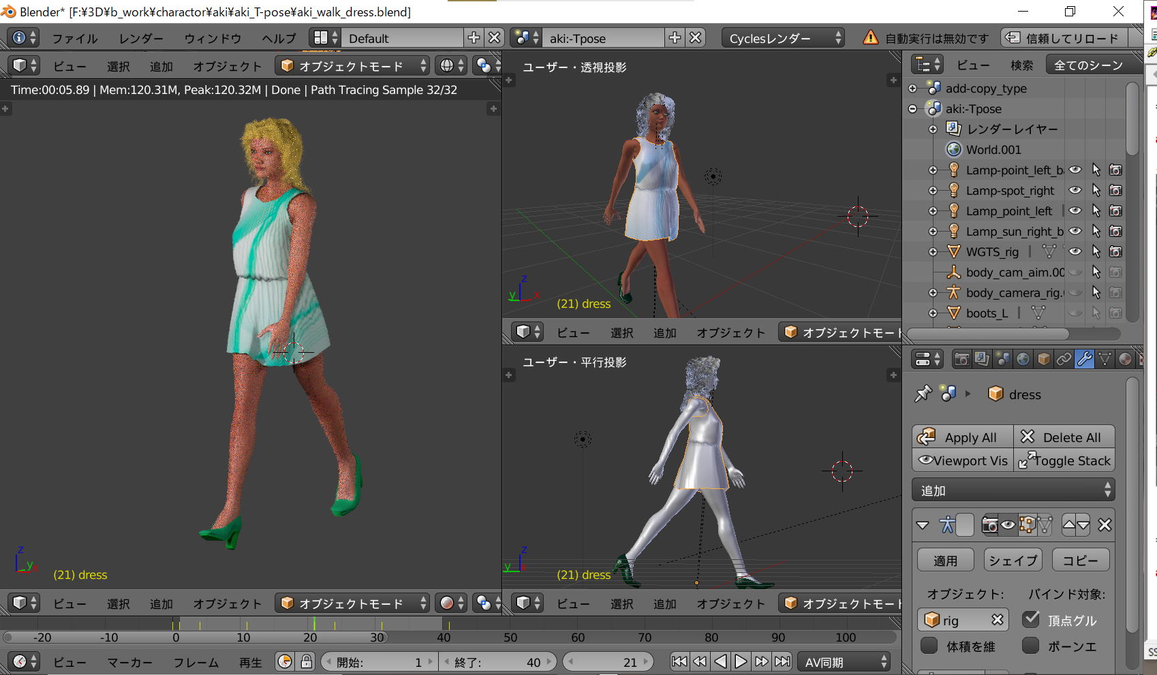This screenshot has width=1157, height=675.
Task: Remove the armature modifier with X icon
Action: (1105, 525)
